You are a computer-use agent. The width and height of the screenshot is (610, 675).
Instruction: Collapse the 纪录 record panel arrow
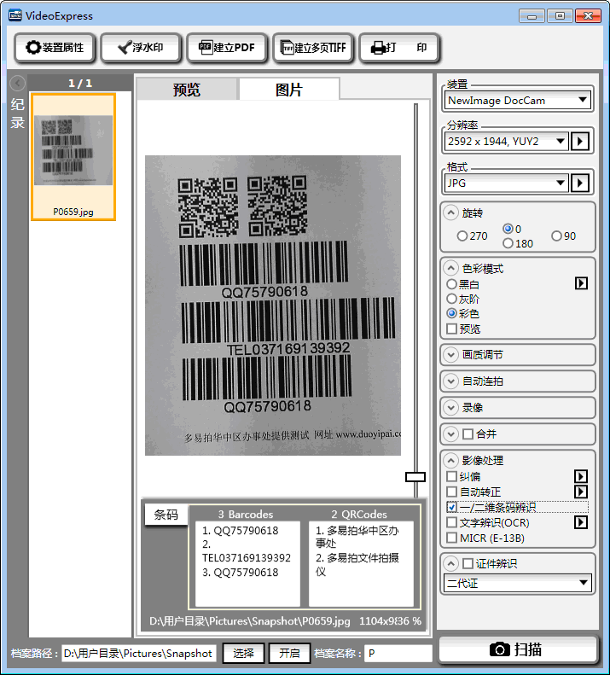(x=18, y=83)
